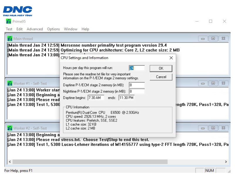Open the Help menu
235x176 pixels.
[x=85, y=29]
